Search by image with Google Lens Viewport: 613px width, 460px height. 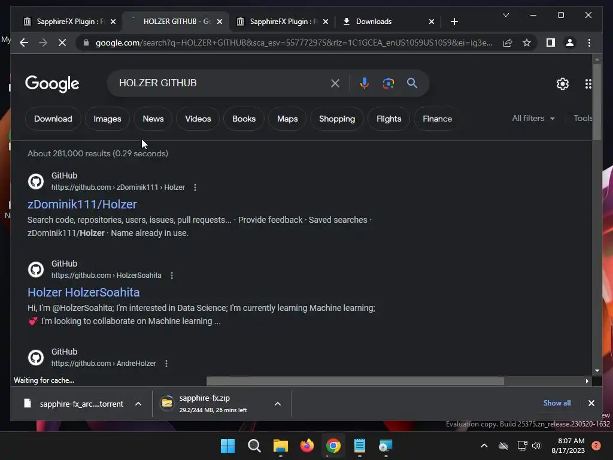pyautogui.click(x=388, y=83)
